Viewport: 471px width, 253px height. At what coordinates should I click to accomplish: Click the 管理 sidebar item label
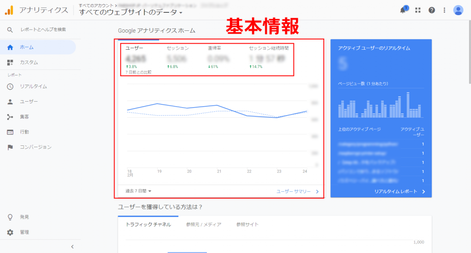pos(24,232)
